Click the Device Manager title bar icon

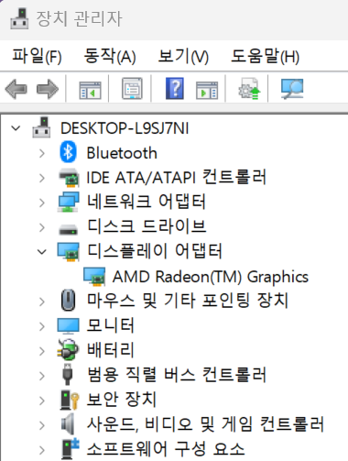(x=19, y=18)
